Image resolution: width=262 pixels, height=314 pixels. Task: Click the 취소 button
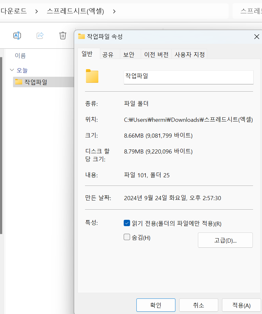pos(199,305)
